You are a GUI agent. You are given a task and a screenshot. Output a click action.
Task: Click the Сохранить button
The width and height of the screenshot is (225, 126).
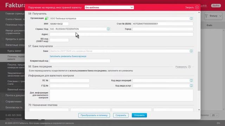121,115
